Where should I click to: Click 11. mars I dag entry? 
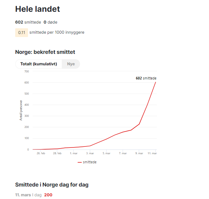pyautogui.click(x=28, y=195)
